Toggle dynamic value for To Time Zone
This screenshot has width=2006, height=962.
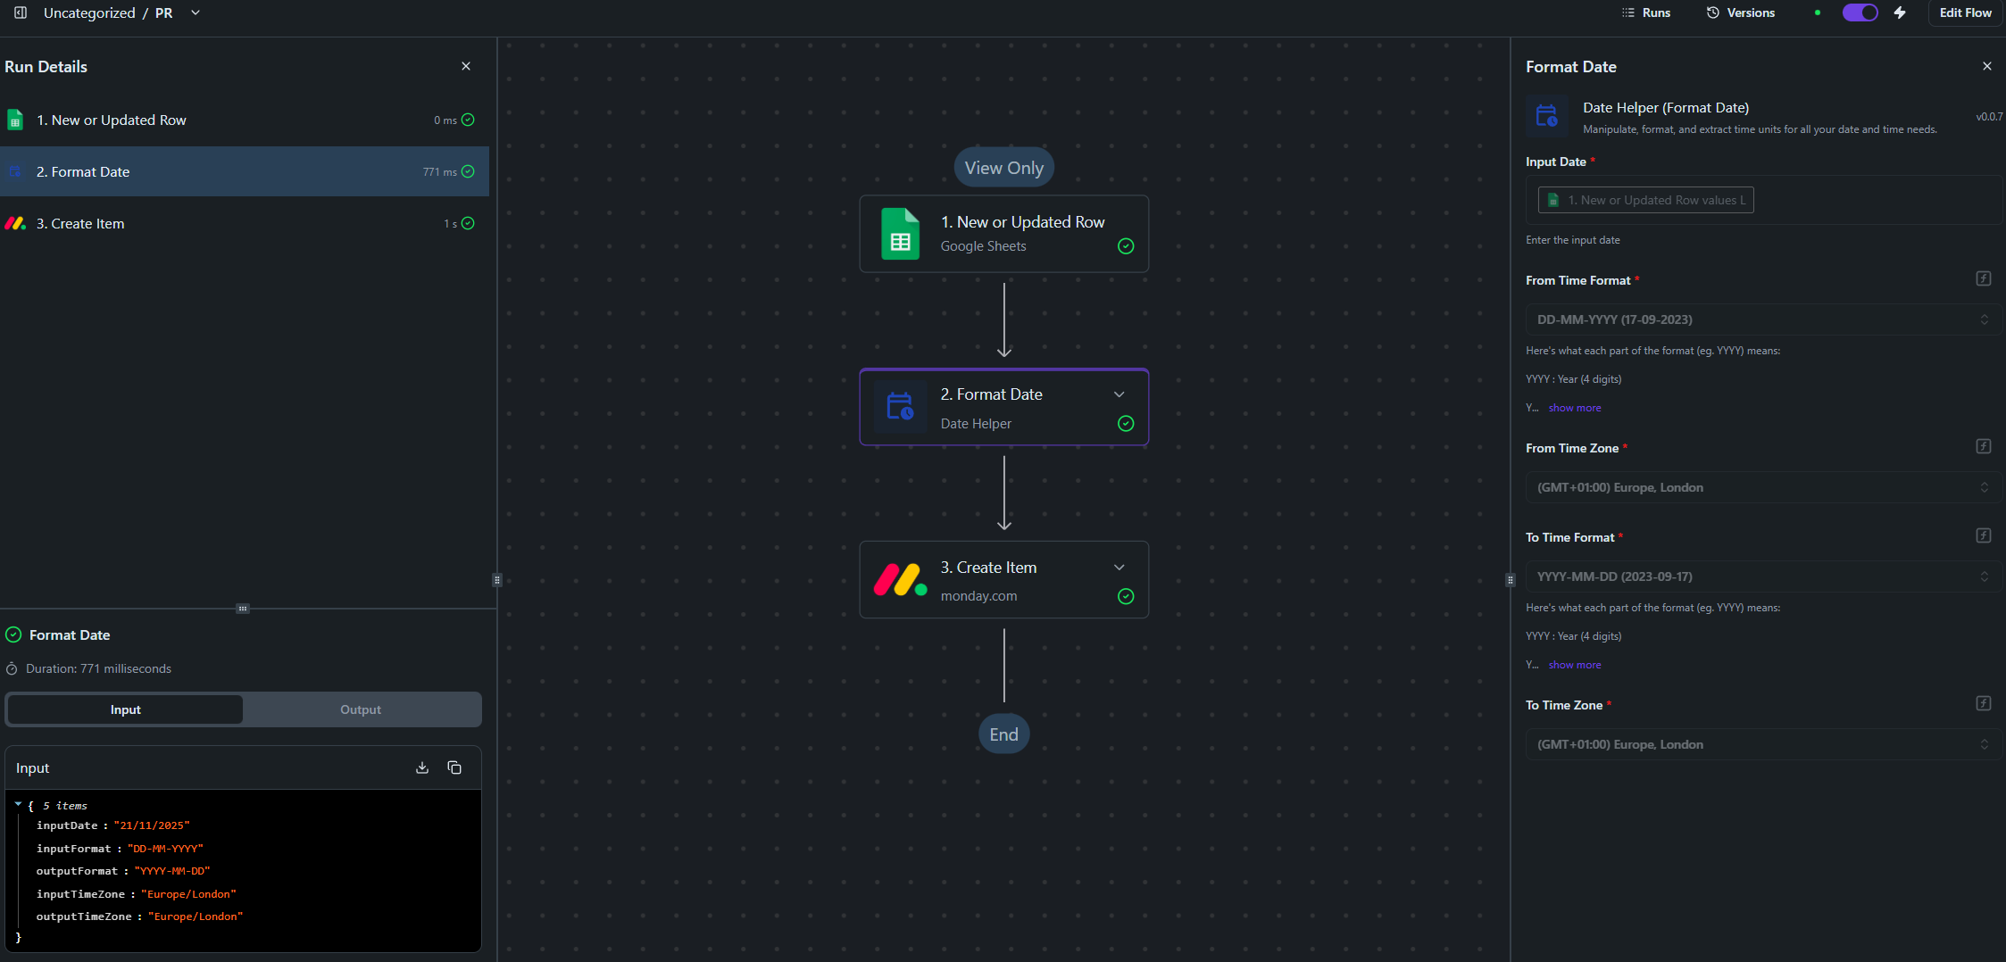tap(1983, 703)
